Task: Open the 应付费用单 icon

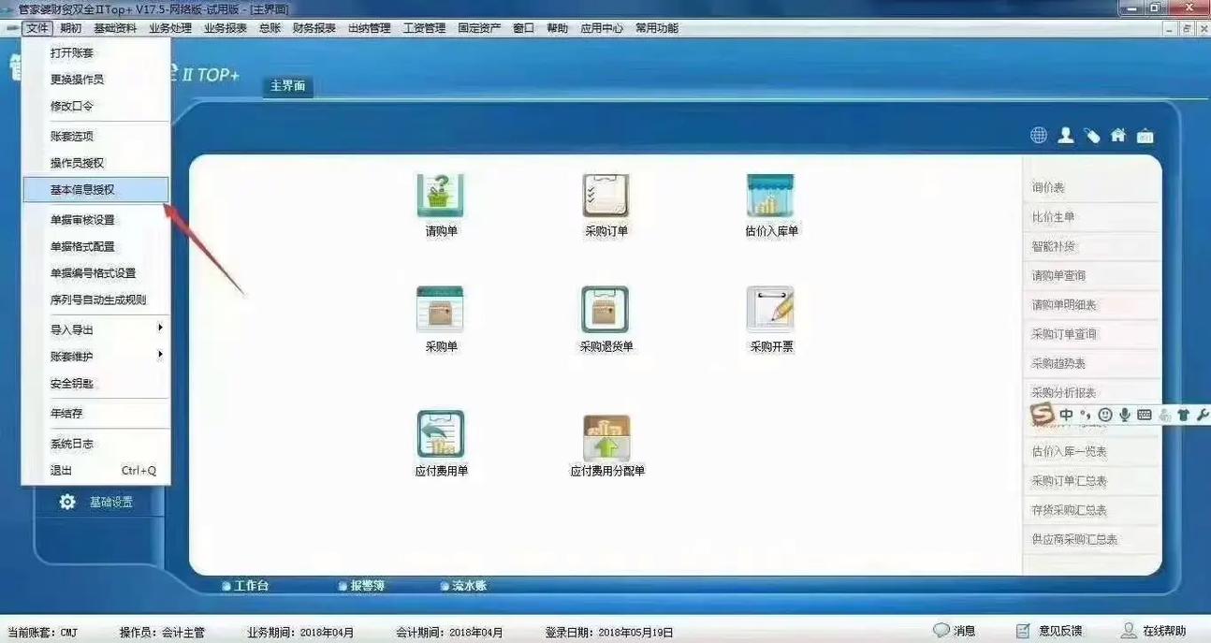Action: pos(441,434)
